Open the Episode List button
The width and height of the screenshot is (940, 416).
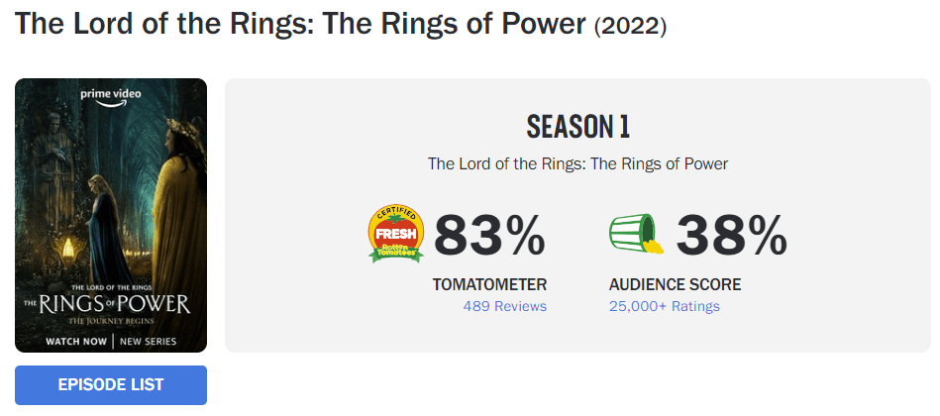(x=111, y=384)
